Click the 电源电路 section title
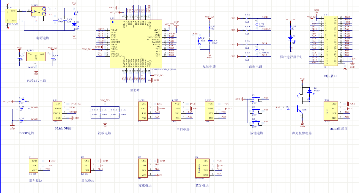359x193 pixels. (42, 38)
